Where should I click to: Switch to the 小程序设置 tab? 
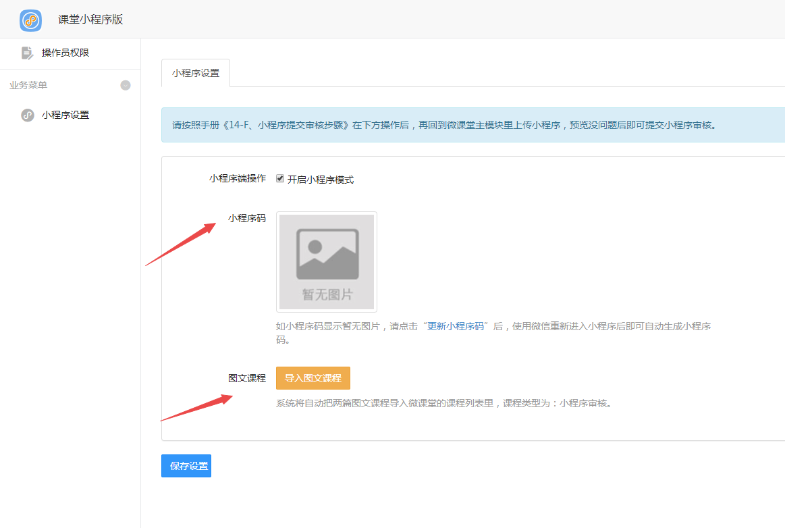195,71
